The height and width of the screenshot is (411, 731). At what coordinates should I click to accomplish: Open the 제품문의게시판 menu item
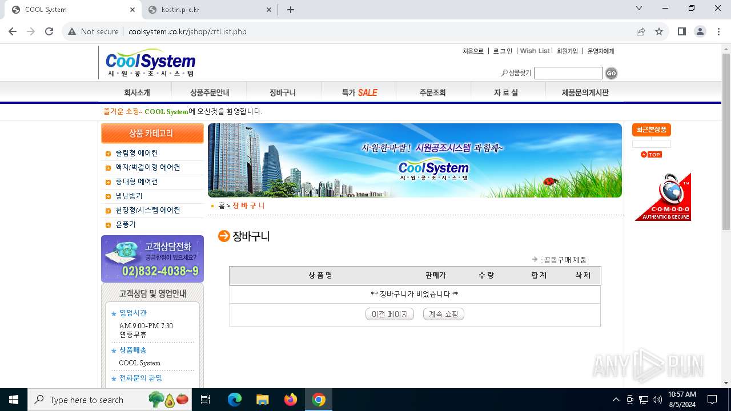pos(585,92)
